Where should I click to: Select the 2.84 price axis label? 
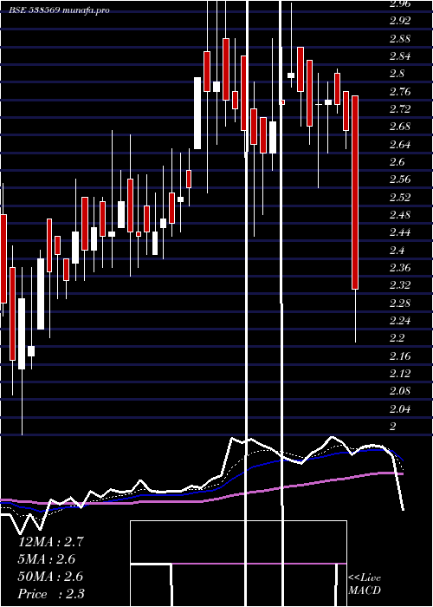point(400,56)
